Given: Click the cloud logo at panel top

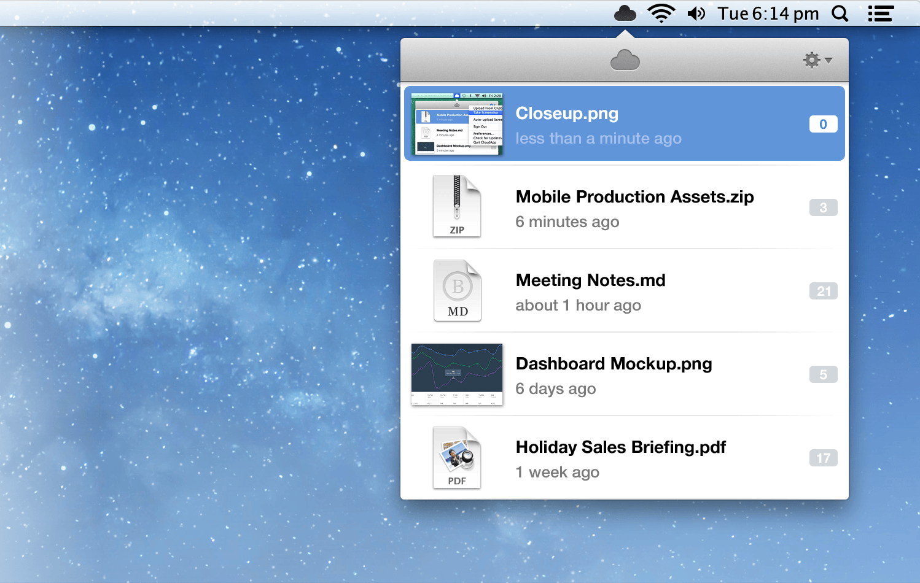Looking at the screenshot, I should click(625, 60).
